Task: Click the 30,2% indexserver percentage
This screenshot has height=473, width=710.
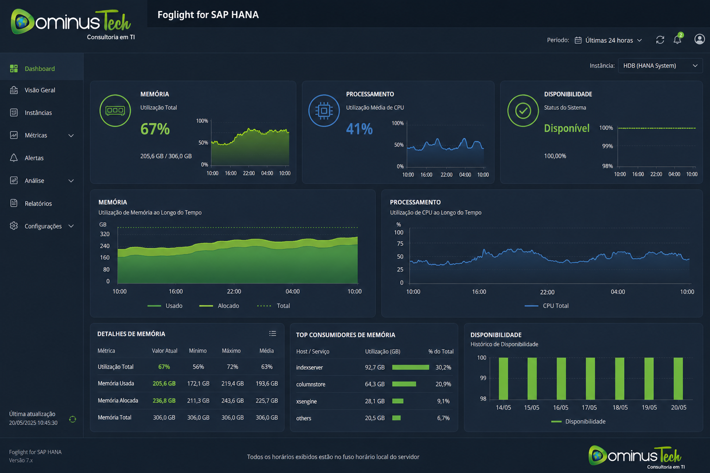Action: (x=443, y=367)
